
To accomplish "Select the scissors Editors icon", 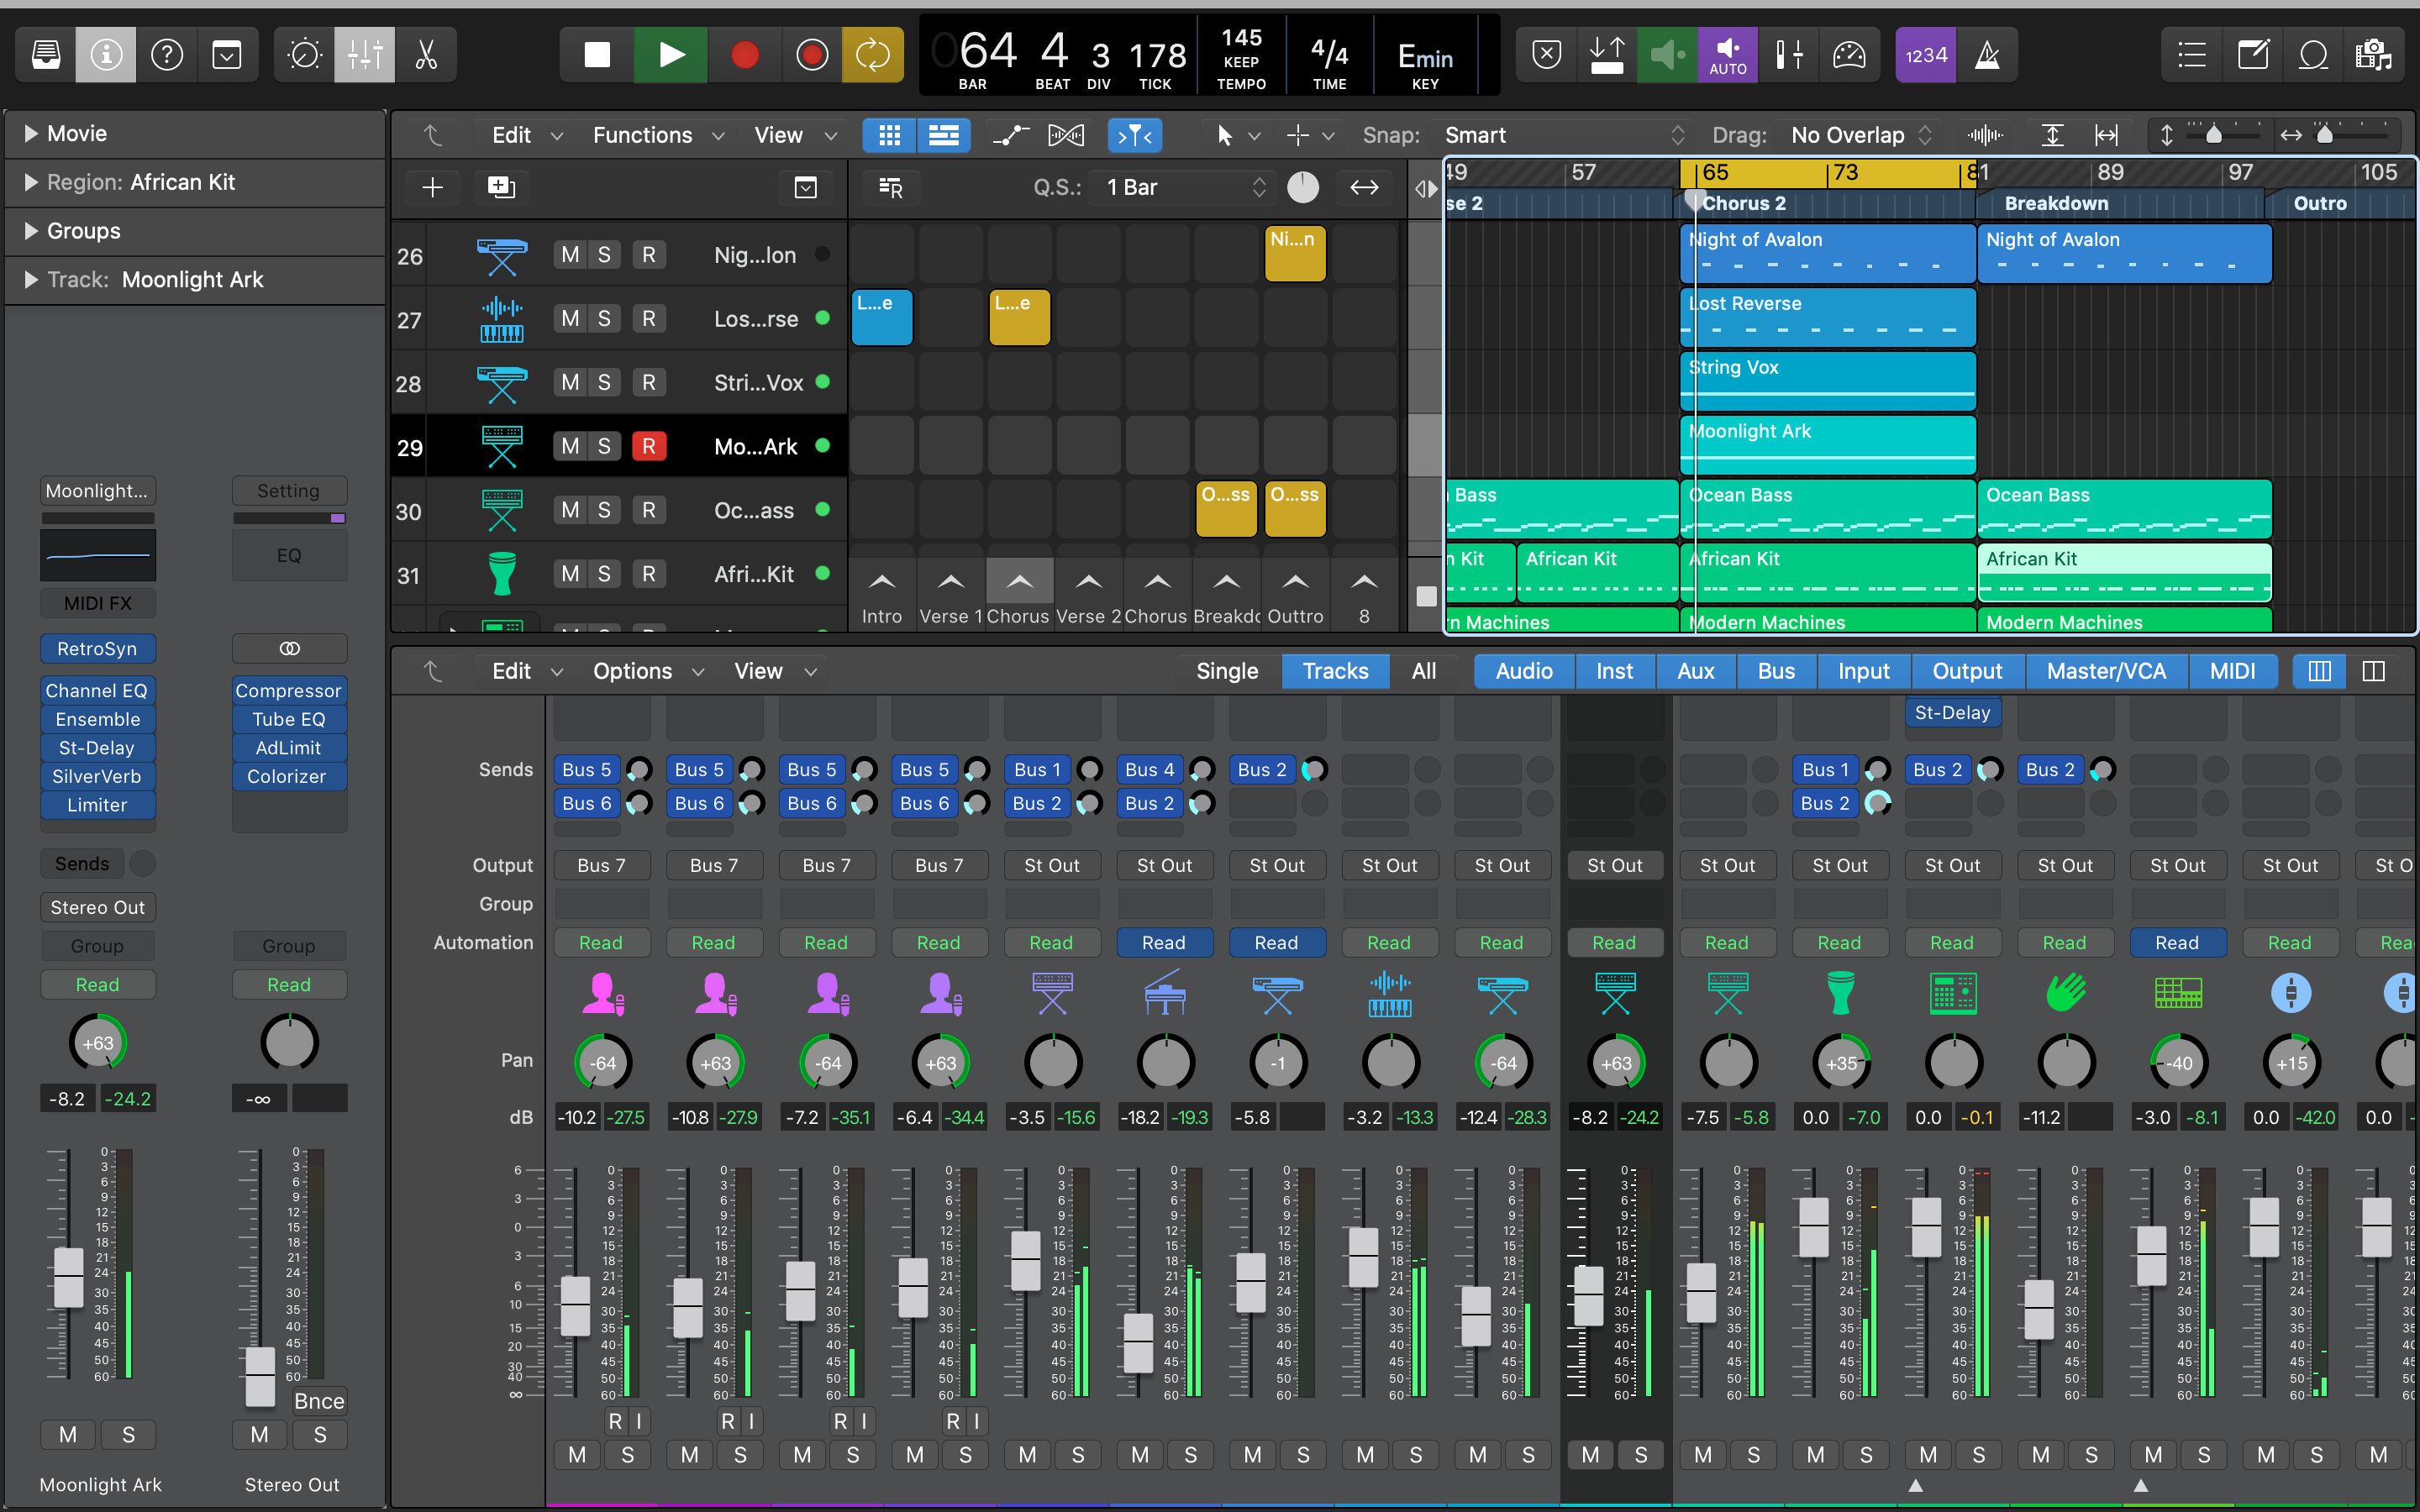I will pos(426,55).
